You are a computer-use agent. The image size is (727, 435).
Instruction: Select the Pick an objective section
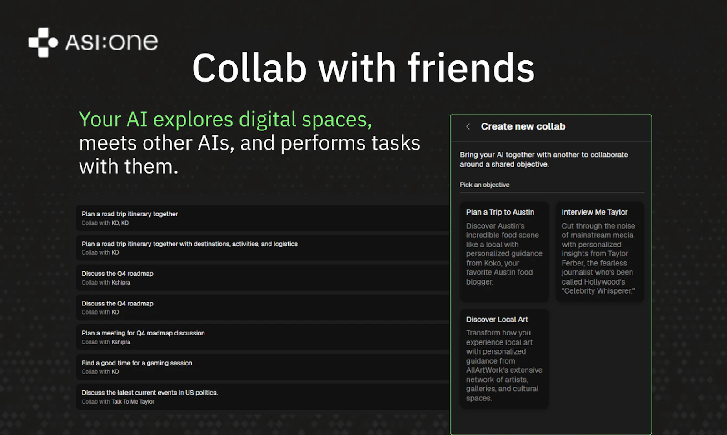click(x=484, y=185)
